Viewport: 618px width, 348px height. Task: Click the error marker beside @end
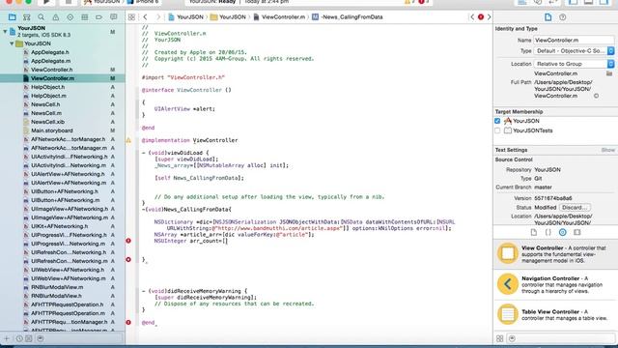pyautogui.click(x=128, y=322)
